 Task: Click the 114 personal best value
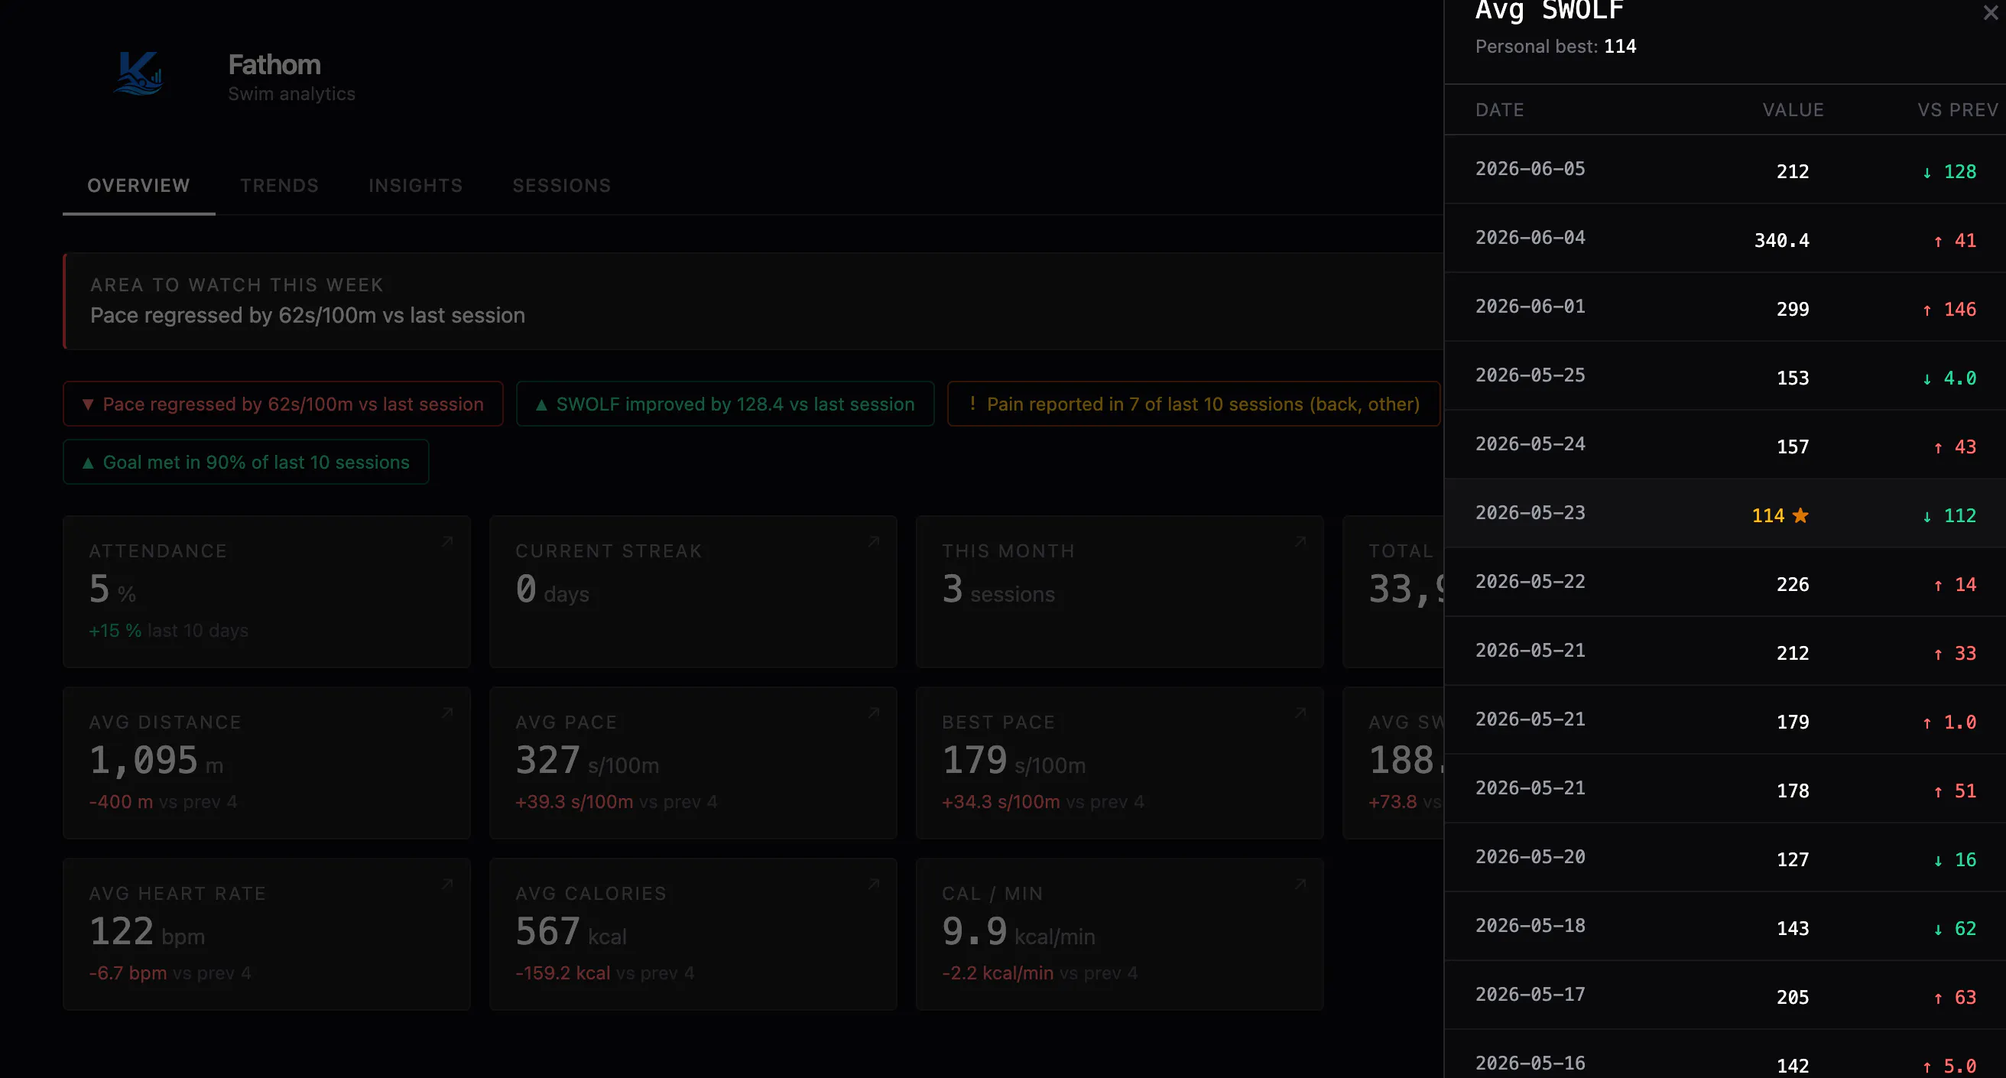pos(1767,515)
